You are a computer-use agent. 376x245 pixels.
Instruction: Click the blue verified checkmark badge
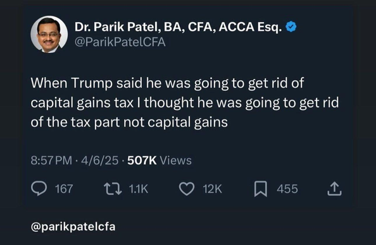point(291,27)
